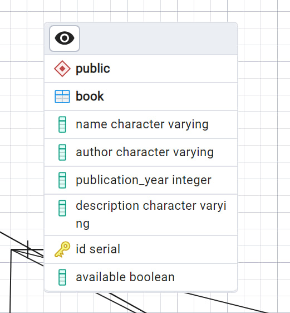The width and height of the screenshot is (290, 313).
Task: Click the available boolean column icon
Action: [62, 277]
